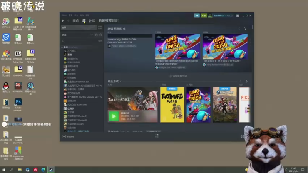Open the Windows Start menu
The width and height of the screenshot is (308, 173).
point(4,170)
